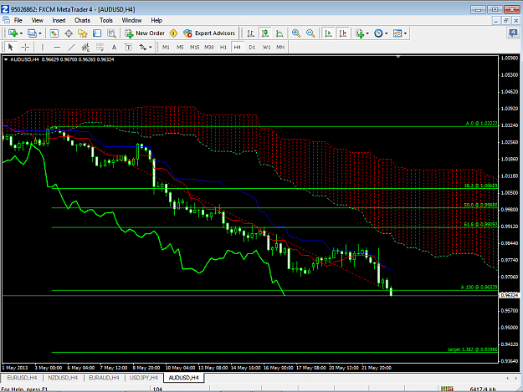Screen dimensions: 523x392
Task: Open the Market Watch window icon
Action: click(54, 33)
